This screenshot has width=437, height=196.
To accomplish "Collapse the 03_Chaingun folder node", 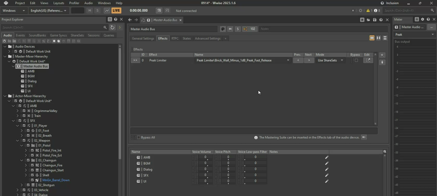I will point(22,160).
